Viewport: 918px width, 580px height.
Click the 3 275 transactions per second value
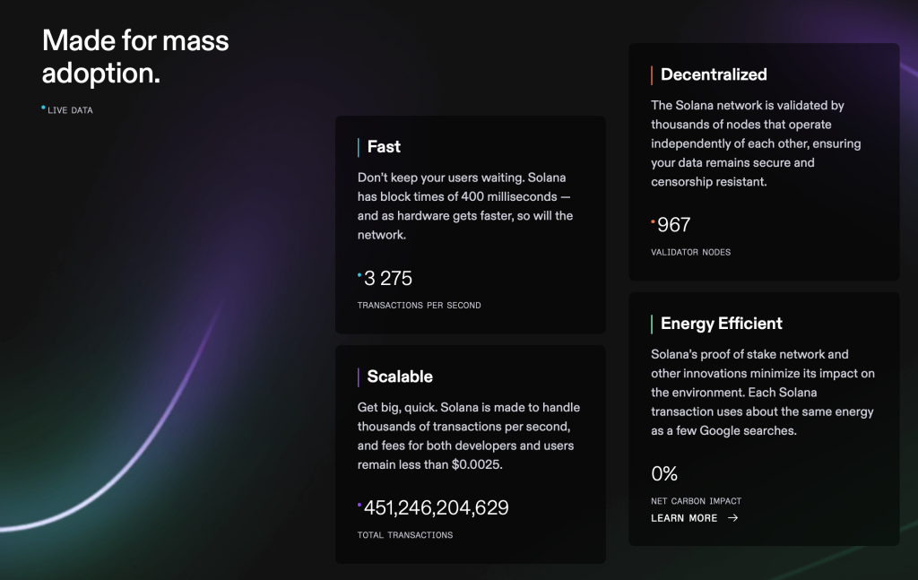[388, 279]
